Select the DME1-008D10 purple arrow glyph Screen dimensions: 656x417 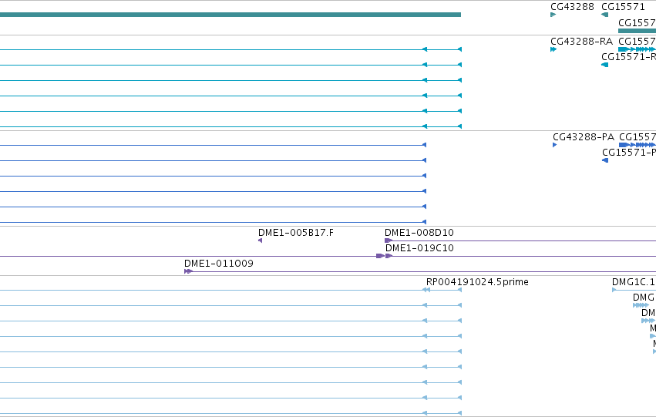tap(389, 240)
